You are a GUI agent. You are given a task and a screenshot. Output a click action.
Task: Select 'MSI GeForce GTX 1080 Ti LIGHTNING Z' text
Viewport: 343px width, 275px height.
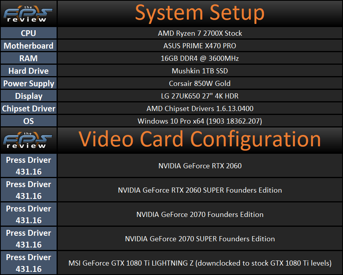point(131,263)
